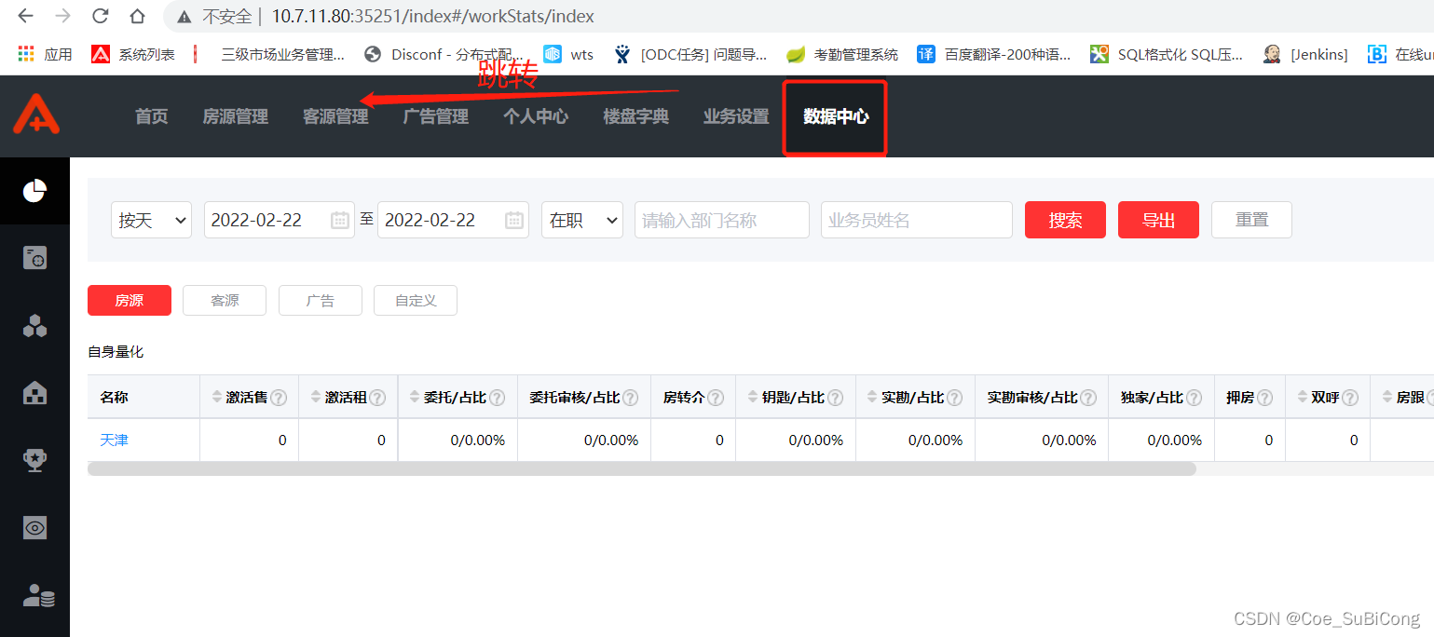Viewport: 1434px width, 637px height.
Task: Sort by the 委托/占比 column arrows
Action: pos(416,398)
